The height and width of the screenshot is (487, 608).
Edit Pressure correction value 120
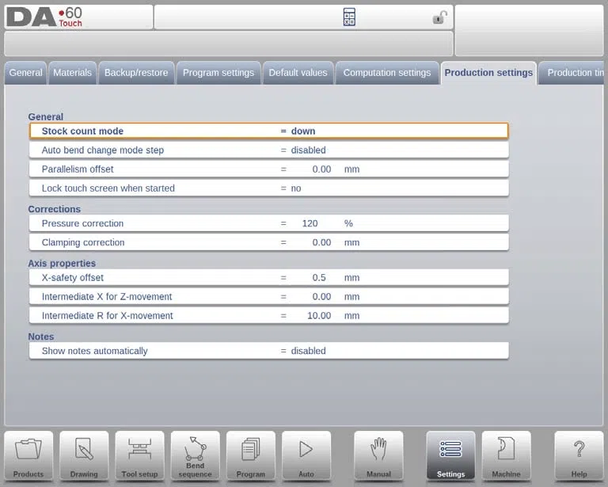(310, 223)
